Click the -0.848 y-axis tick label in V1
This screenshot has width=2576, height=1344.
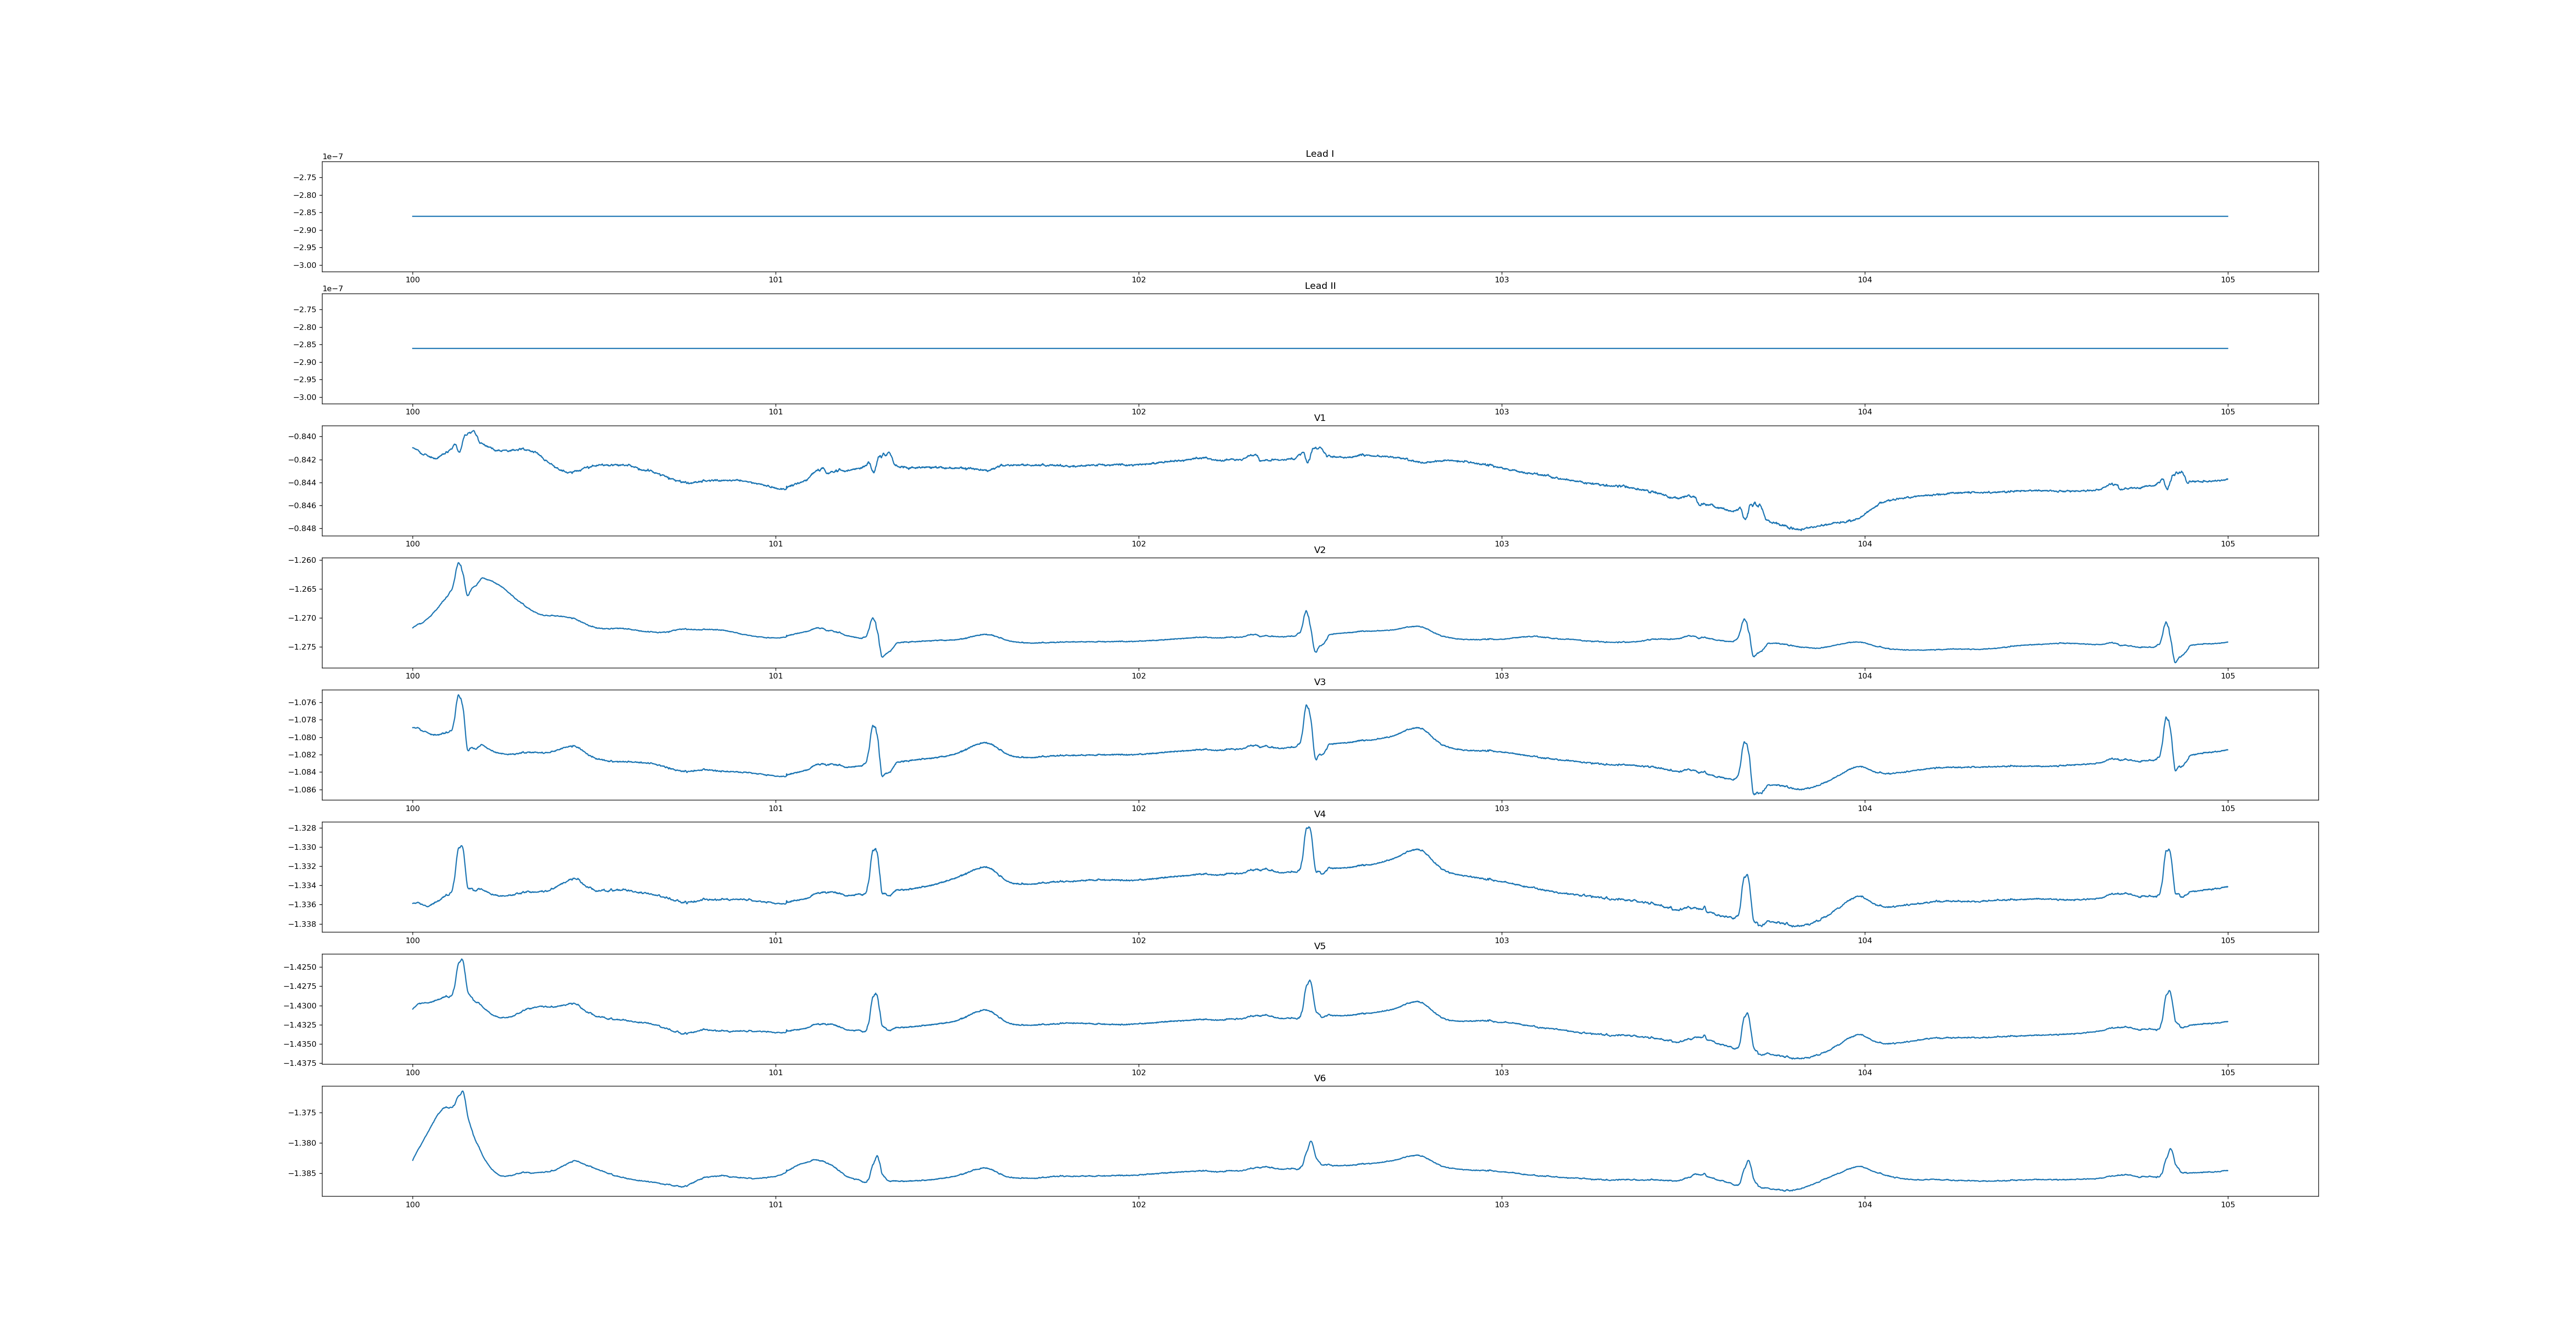coord(302,528)
